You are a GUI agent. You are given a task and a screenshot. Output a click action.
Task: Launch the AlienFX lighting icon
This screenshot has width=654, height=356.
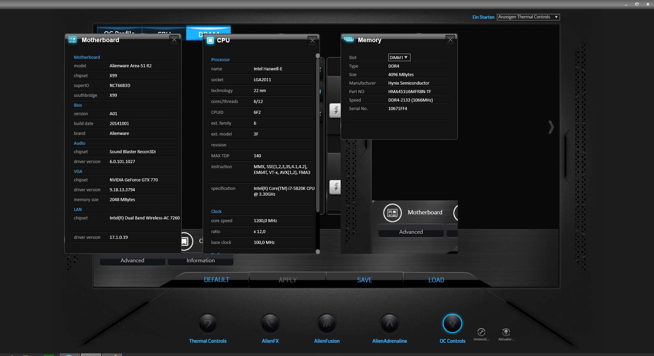(270, 323)
